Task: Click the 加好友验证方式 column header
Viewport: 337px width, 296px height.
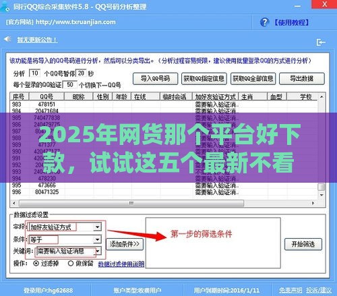Action: click(215, 96)
